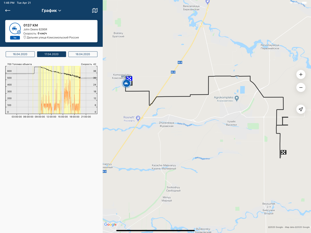Click the Vyselki town label on map

coord(231,123)
